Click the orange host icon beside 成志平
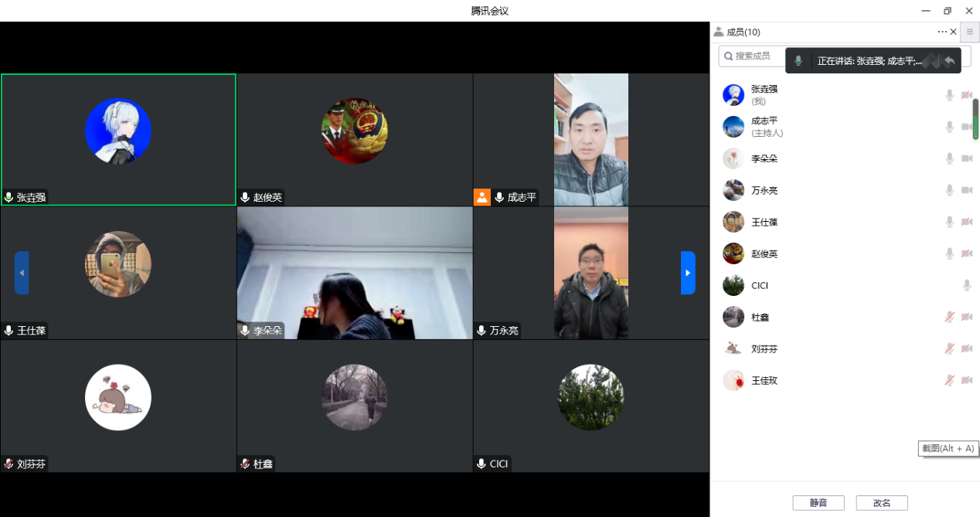This screenshot has height=517, width=980. pyautogui.click(x=482, y=197)
